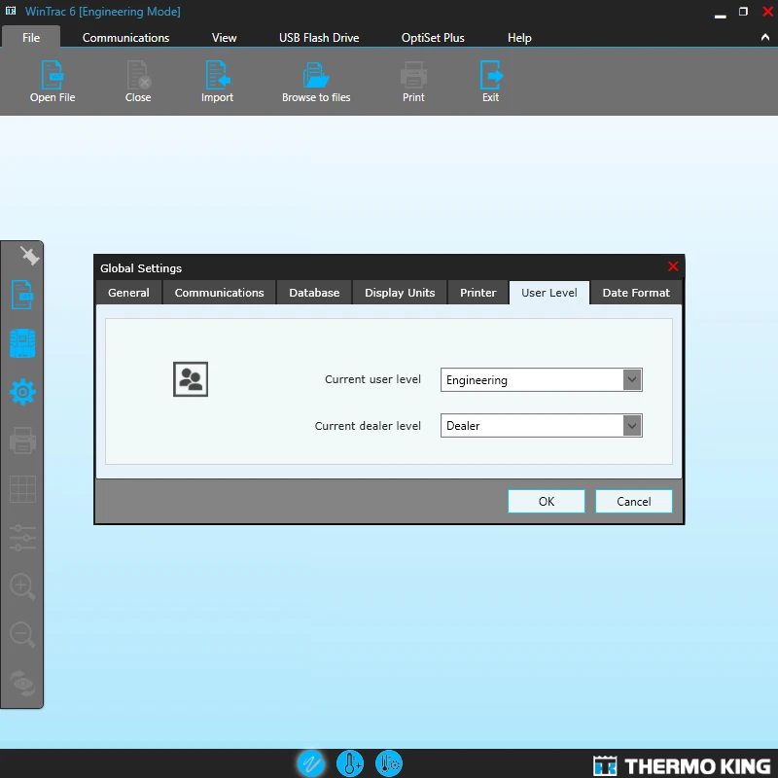Switch to the Printer tab

coord(477,293)
